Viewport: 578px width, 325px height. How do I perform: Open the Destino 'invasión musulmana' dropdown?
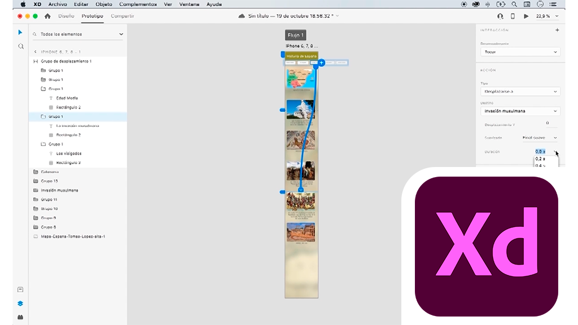tap(520, 111)
